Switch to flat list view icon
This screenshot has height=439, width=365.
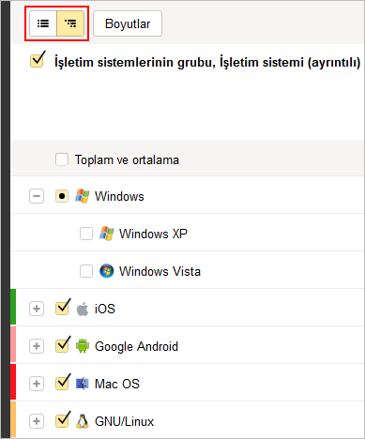pyautogui.click(x=43, y=23)
